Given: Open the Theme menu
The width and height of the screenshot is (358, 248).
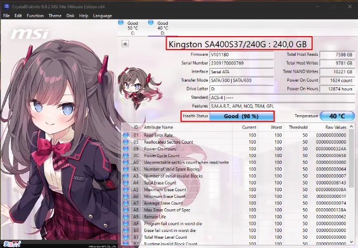Looking at the screenshot, I should click(x=55, y=16).
